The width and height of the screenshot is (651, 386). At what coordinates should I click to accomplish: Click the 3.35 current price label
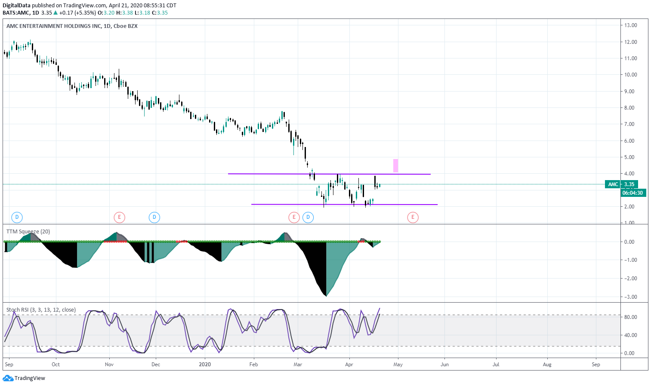tap(629, 184)
